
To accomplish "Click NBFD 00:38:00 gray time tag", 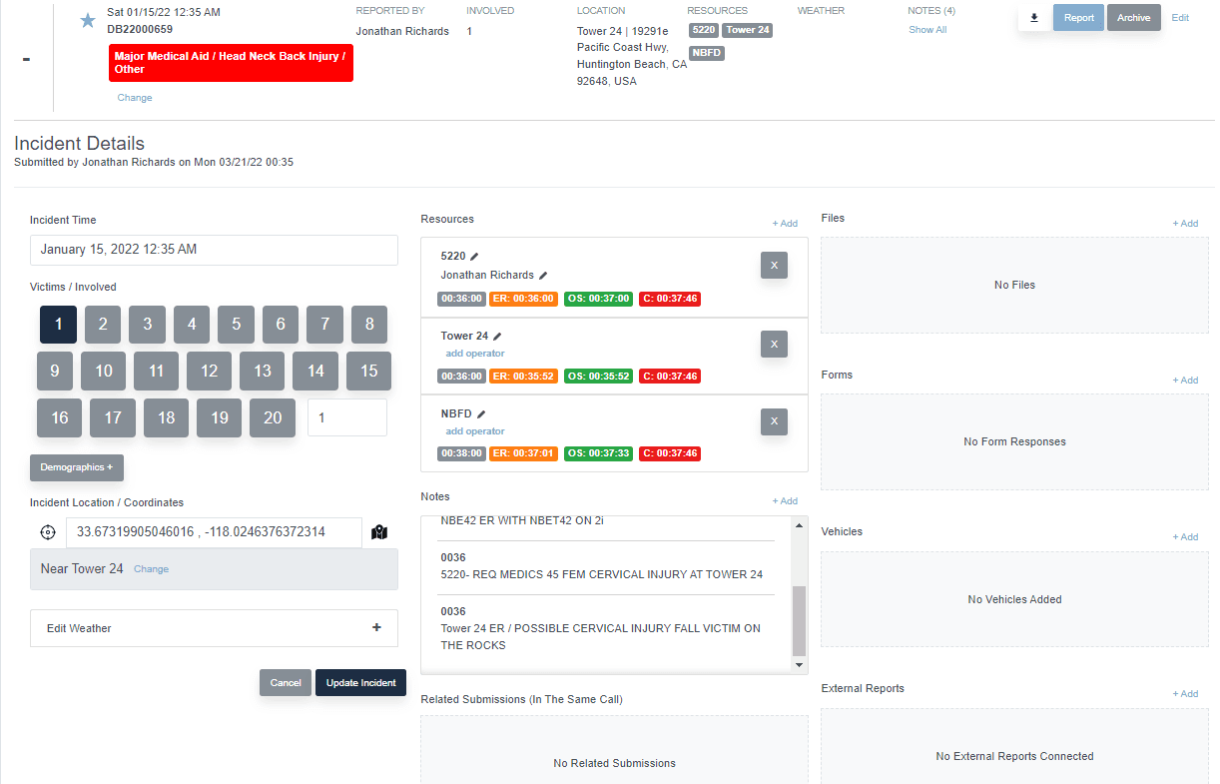I will tap(461, 454).
